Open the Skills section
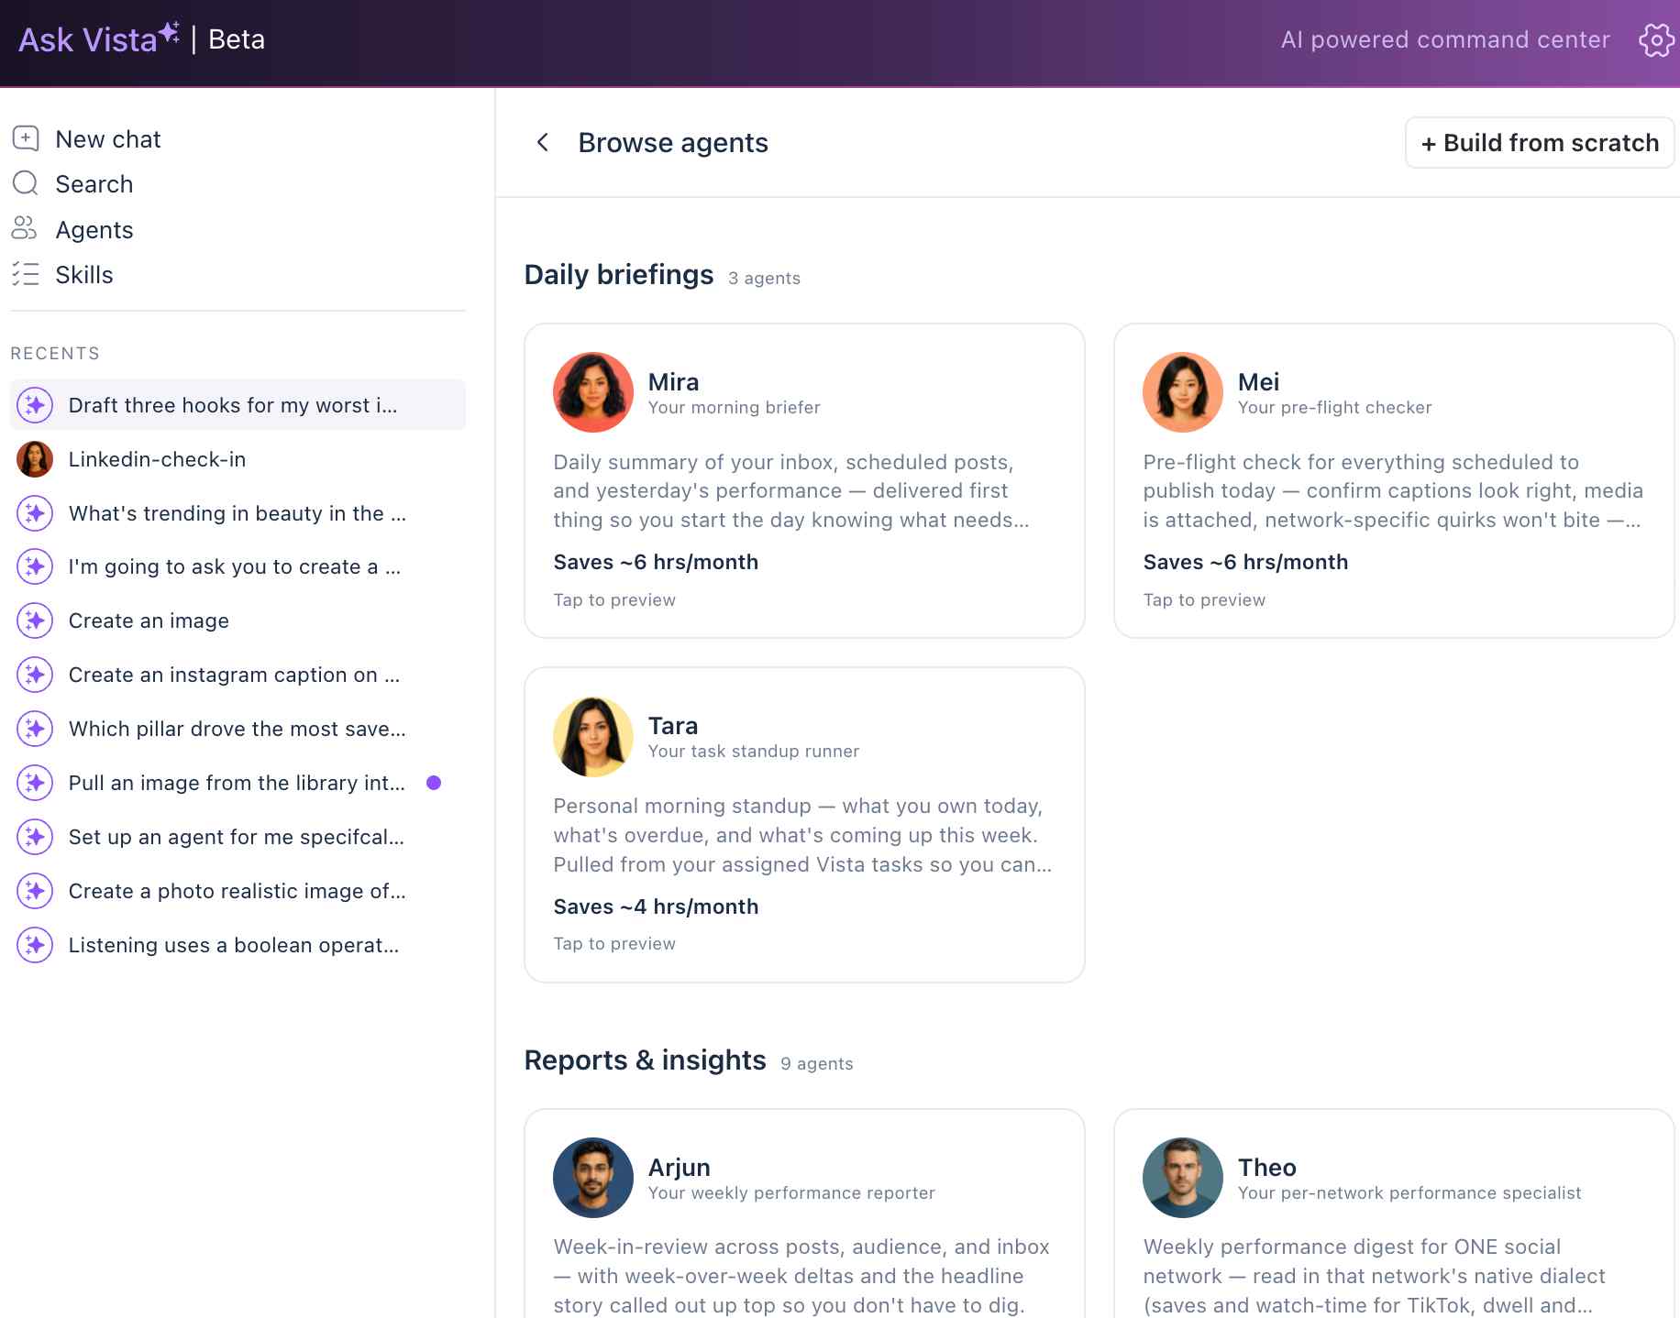 pyautogui.click(x=84, y=275)
